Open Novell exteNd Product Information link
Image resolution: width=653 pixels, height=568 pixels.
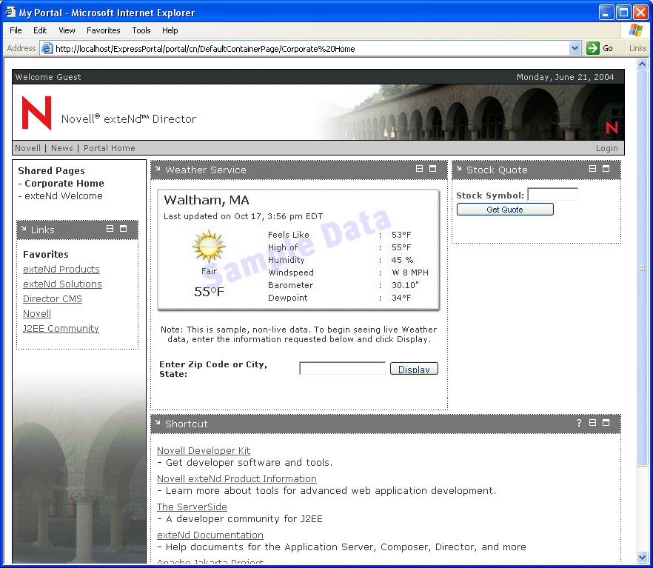point(237,479)
